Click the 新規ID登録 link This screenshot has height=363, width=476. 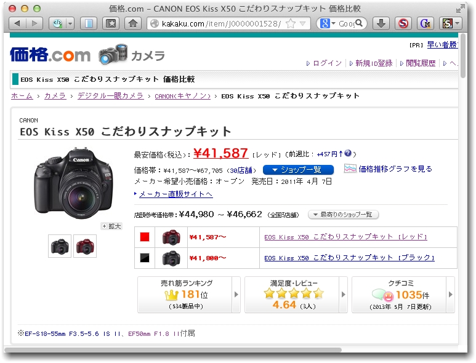(x=373, y=63)
